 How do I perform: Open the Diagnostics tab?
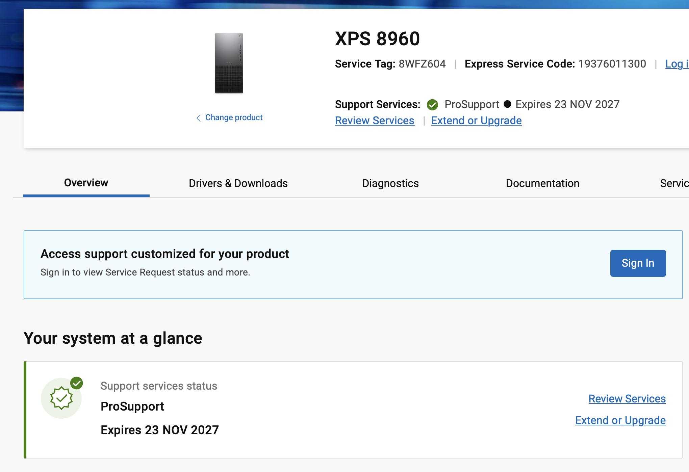pos(390,183)
